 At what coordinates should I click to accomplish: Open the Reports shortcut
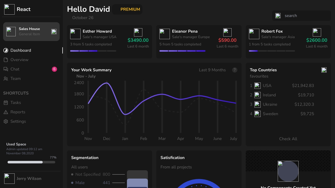click(31, 112)
